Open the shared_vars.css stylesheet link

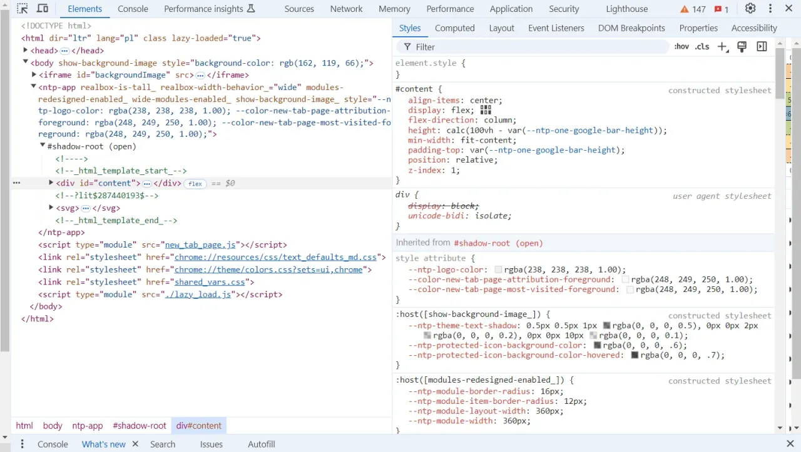(209, 282)
